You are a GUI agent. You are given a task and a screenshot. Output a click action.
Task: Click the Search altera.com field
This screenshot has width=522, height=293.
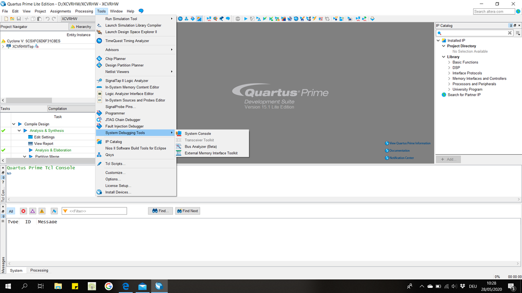pyautogui.click(x=494, y=11)
